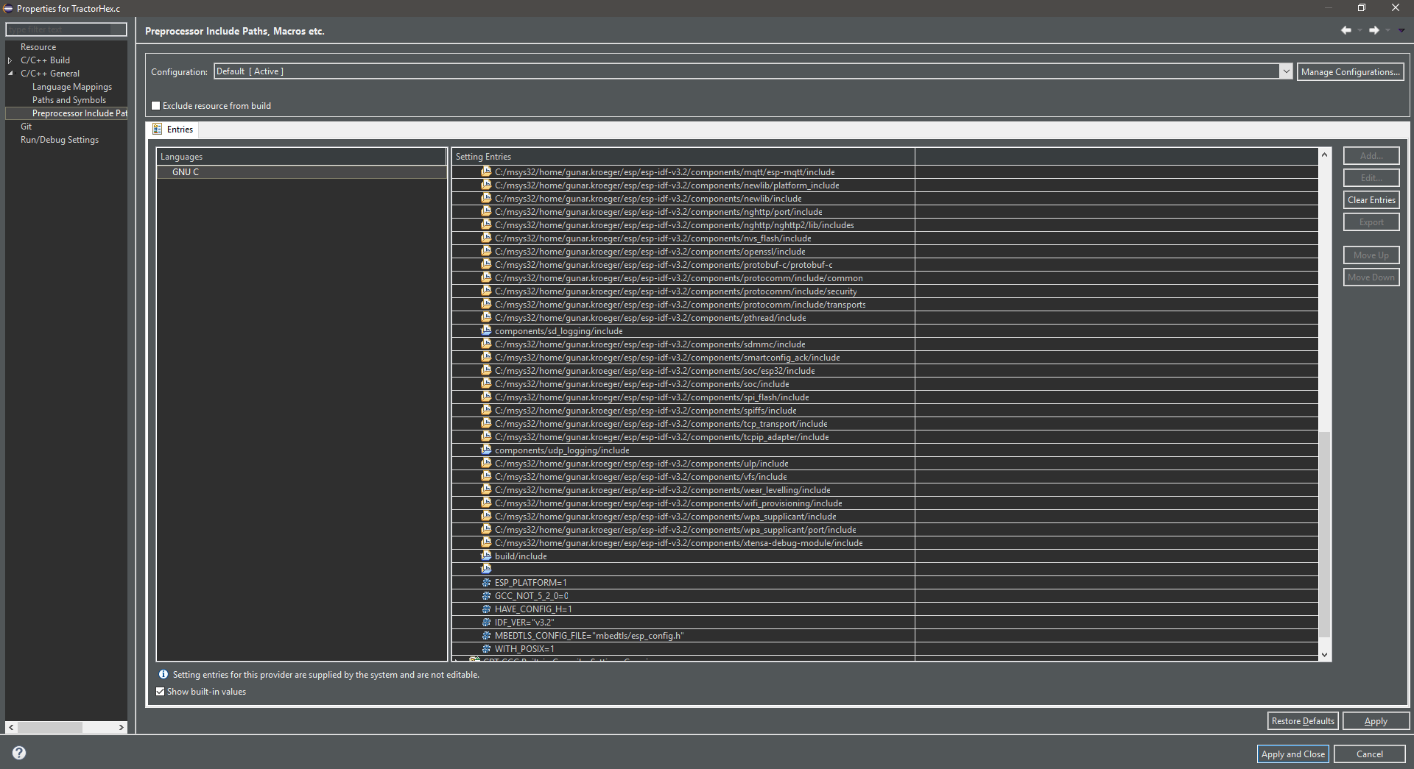Click left sidebar horizontal scrollbar thumb
Image resolution: width=1414 pixels, height=769 pixels.
click(x=50, y=727)
